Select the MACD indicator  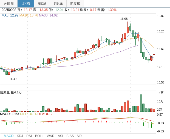point(9,136)
